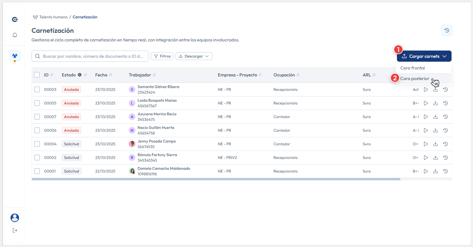Viewport: 473px width, 247px height.
Task: Click play icon for Jenny Posada Campo
Action: 426,144
